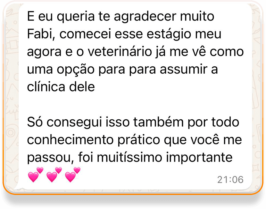Click the words "clínica dele"
This screenshot has height=209, width=266.
61,87
